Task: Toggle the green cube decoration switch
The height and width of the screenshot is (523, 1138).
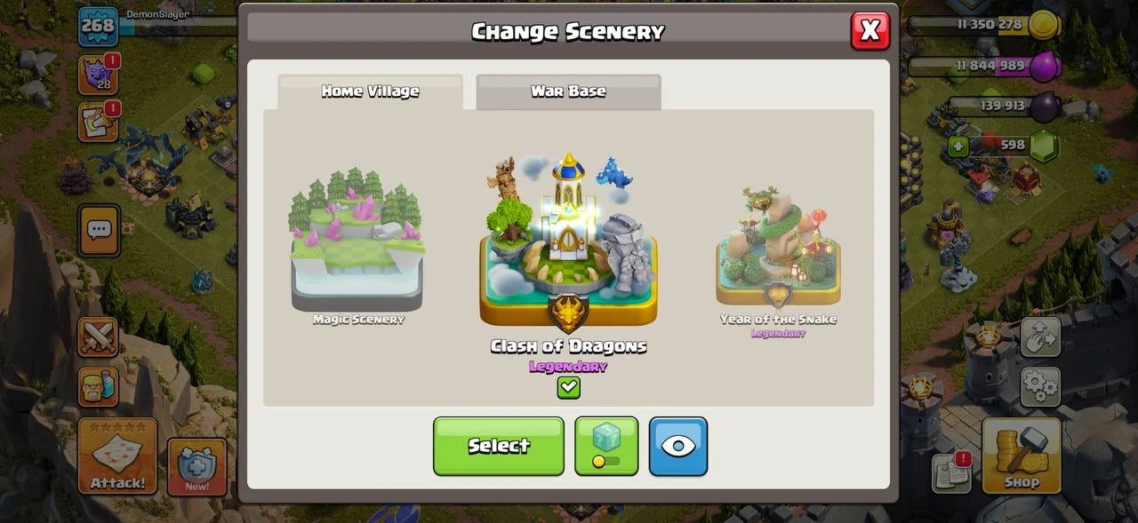Action: click(606, 446)
